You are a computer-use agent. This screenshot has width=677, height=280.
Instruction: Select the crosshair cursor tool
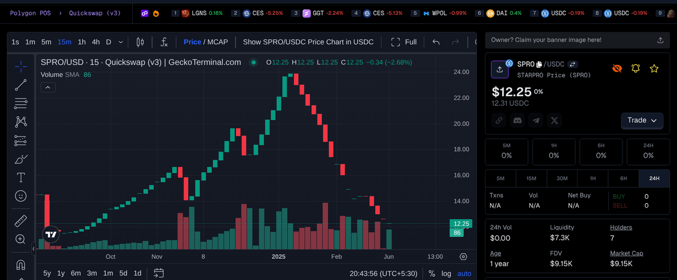pos(21,66)
